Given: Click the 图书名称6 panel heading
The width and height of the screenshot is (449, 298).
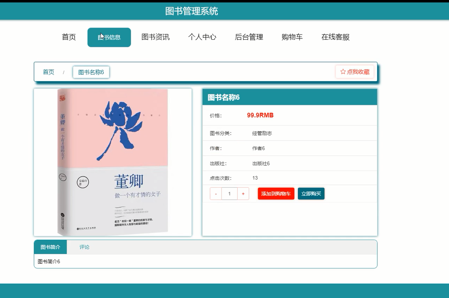Looking at the screenshot, I should click(223, 97).
